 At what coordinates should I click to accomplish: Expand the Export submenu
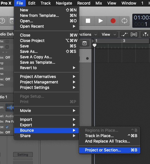tap(46, 125)
